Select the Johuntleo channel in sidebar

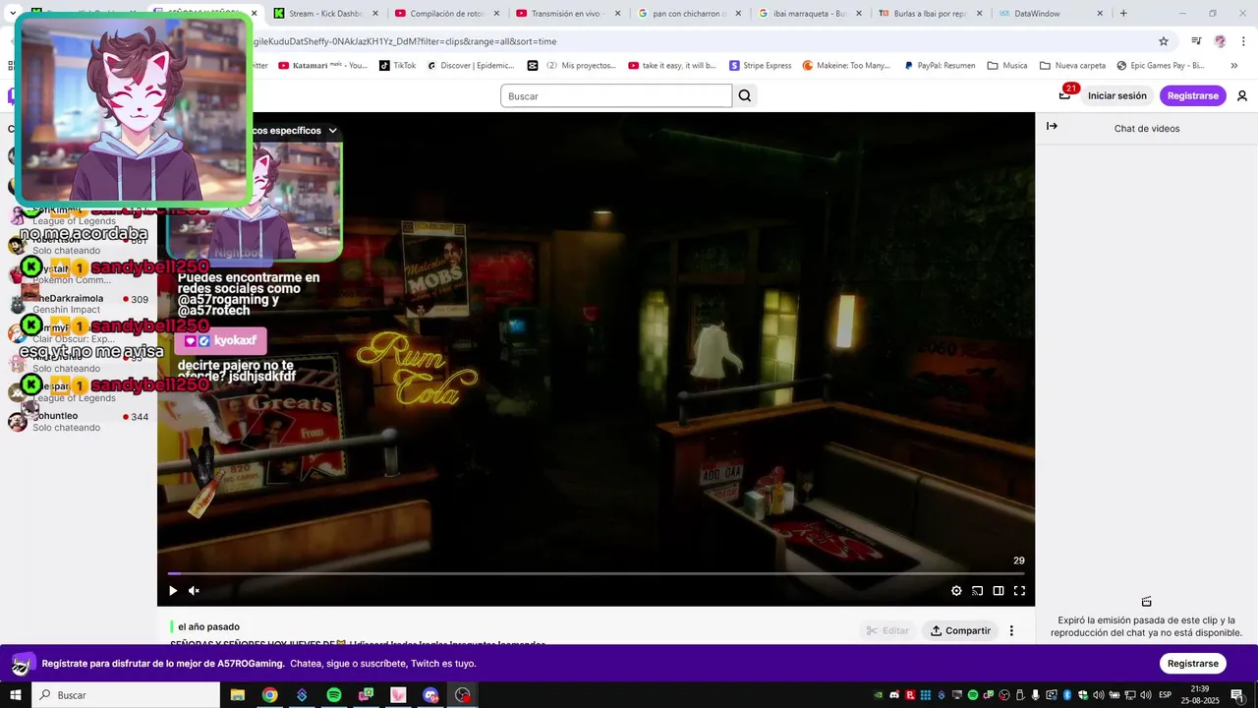coord(81,422)
